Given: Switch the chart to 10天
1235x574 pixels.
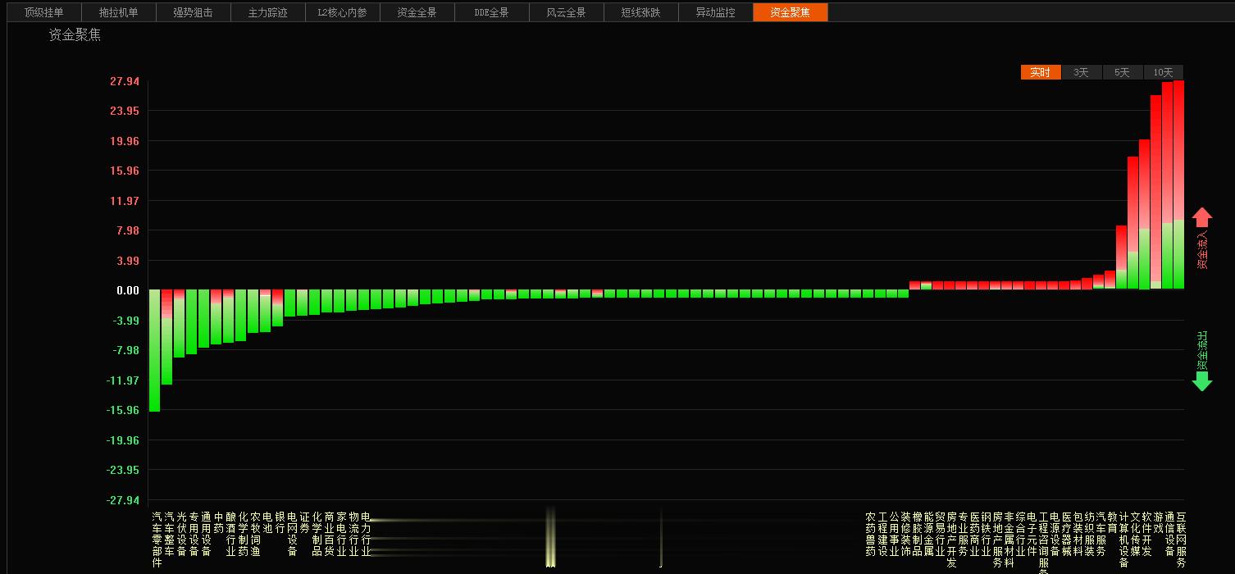Looking at the screenshot, I should (x=1164, y=72).
